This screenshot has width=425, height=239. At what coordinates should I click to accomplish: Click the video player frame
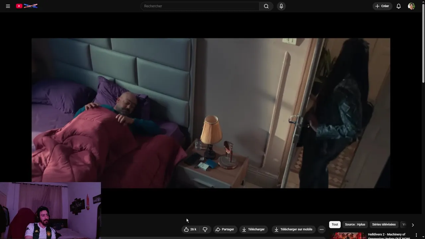click(211, 113)
